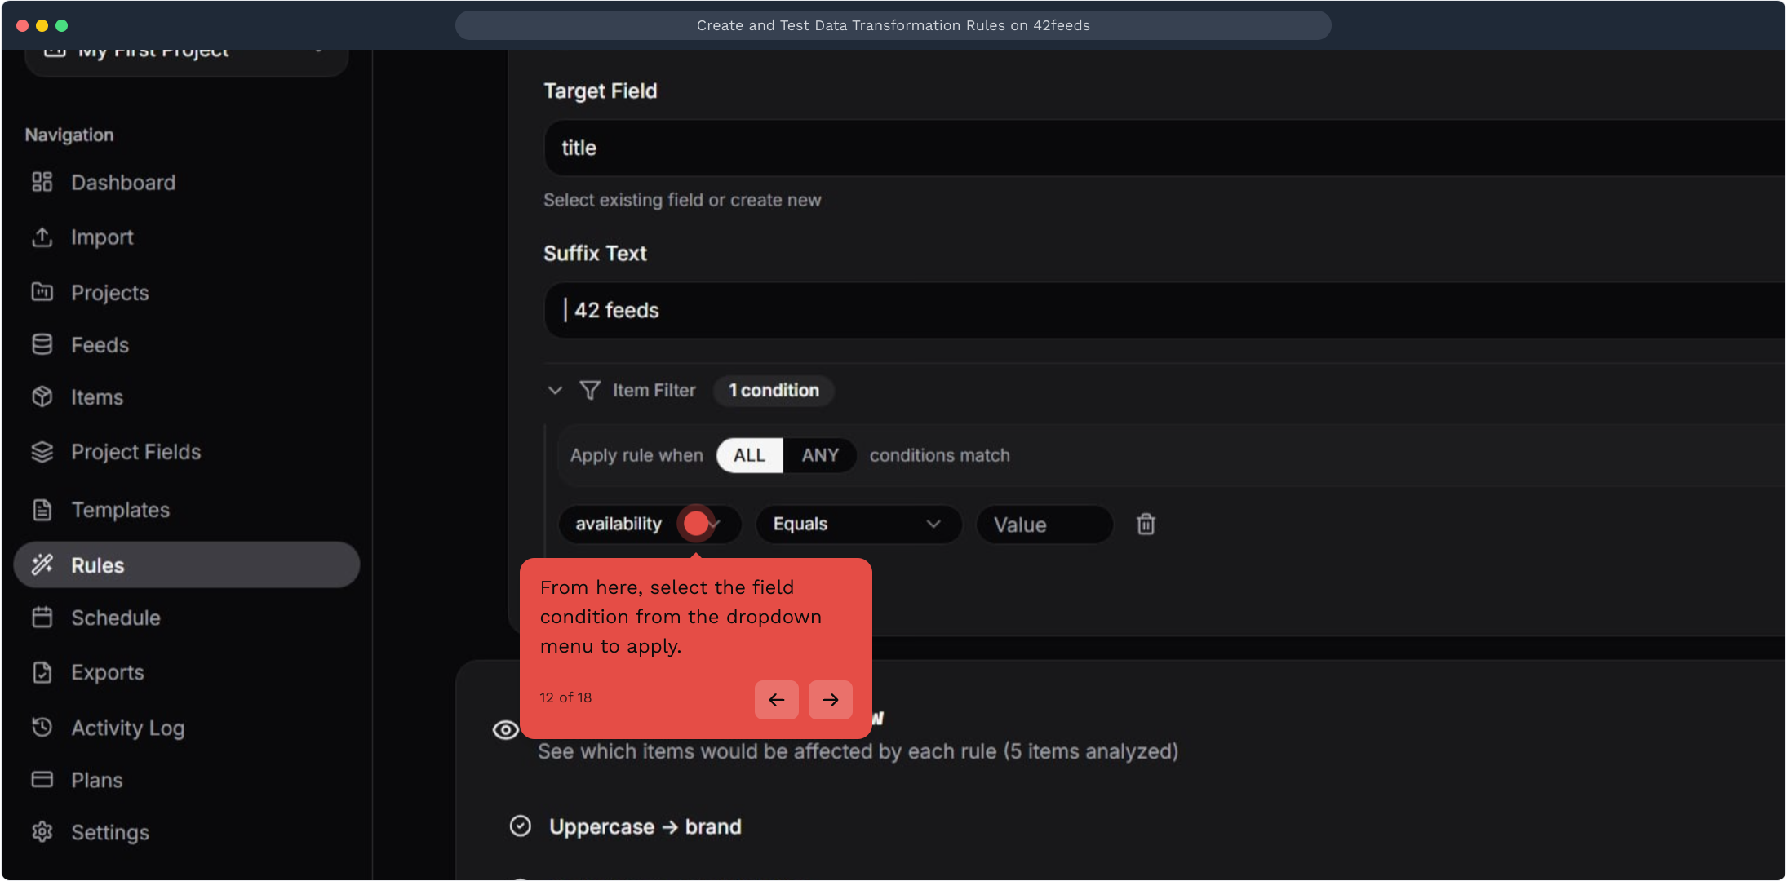1787x881 pixels.
Task: Advance to the next tour step
Action: point(830,700)
